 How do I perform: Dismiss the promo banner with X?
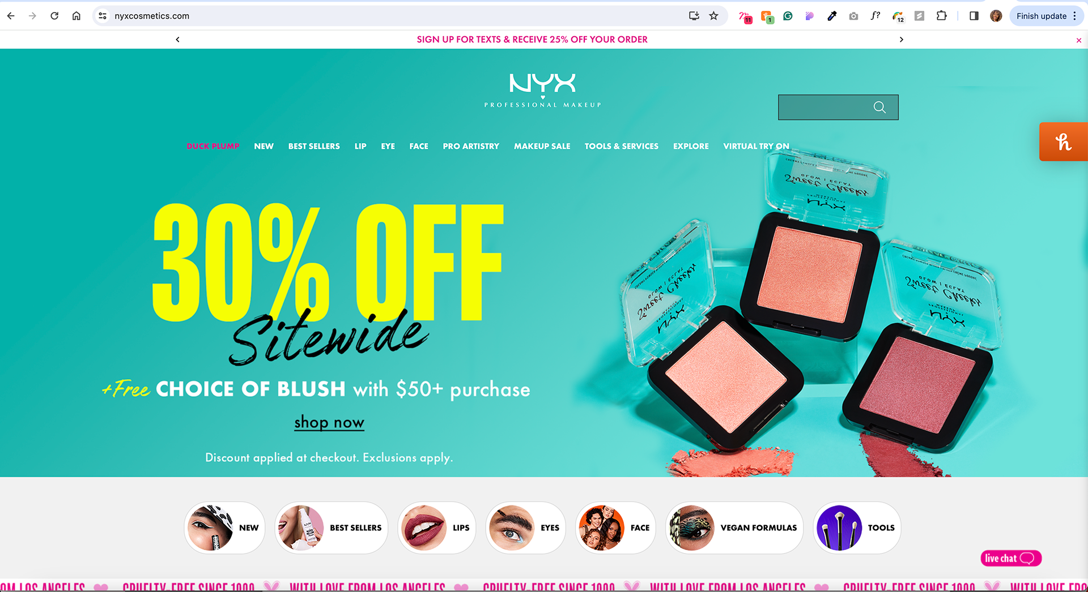click(x=1079, y=40)
